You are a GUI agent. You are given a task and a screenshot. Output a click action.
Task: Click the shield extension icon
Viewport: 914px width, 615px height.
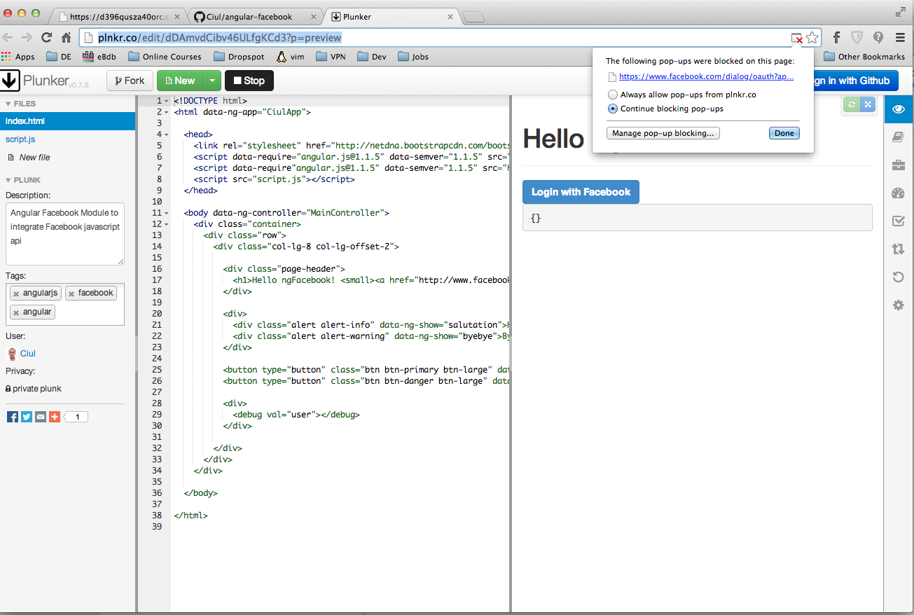point(857,38)
